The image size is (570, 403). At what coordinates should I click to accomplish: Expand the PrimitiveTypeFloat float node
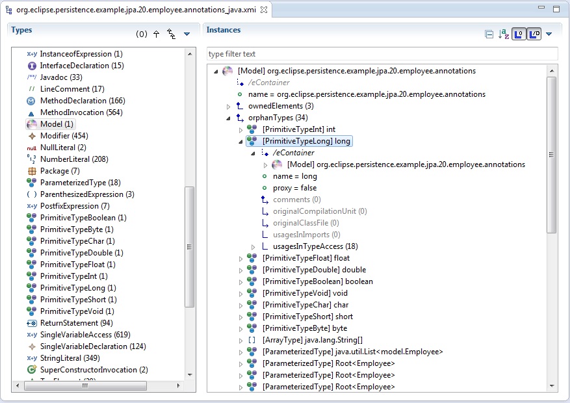[240, 259]
